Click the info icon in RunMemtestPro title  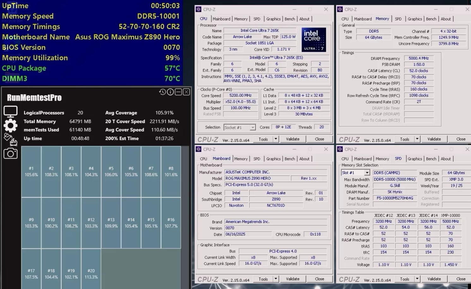tap(170, 92)
